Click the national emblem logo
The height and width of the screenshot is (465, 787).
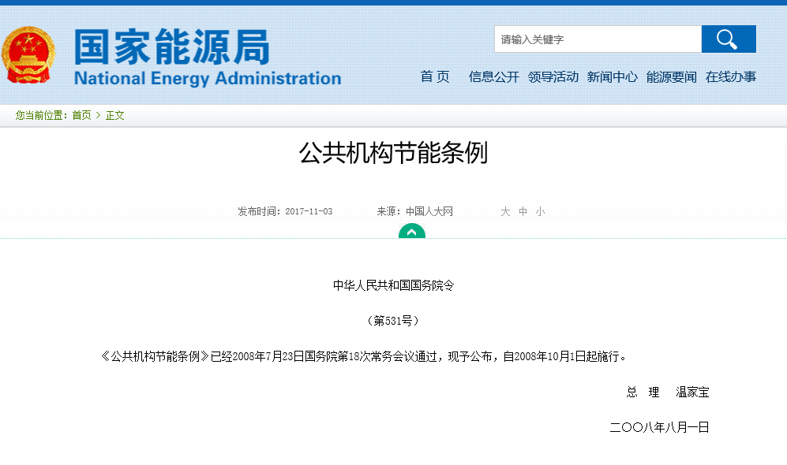tap(28, 54)
